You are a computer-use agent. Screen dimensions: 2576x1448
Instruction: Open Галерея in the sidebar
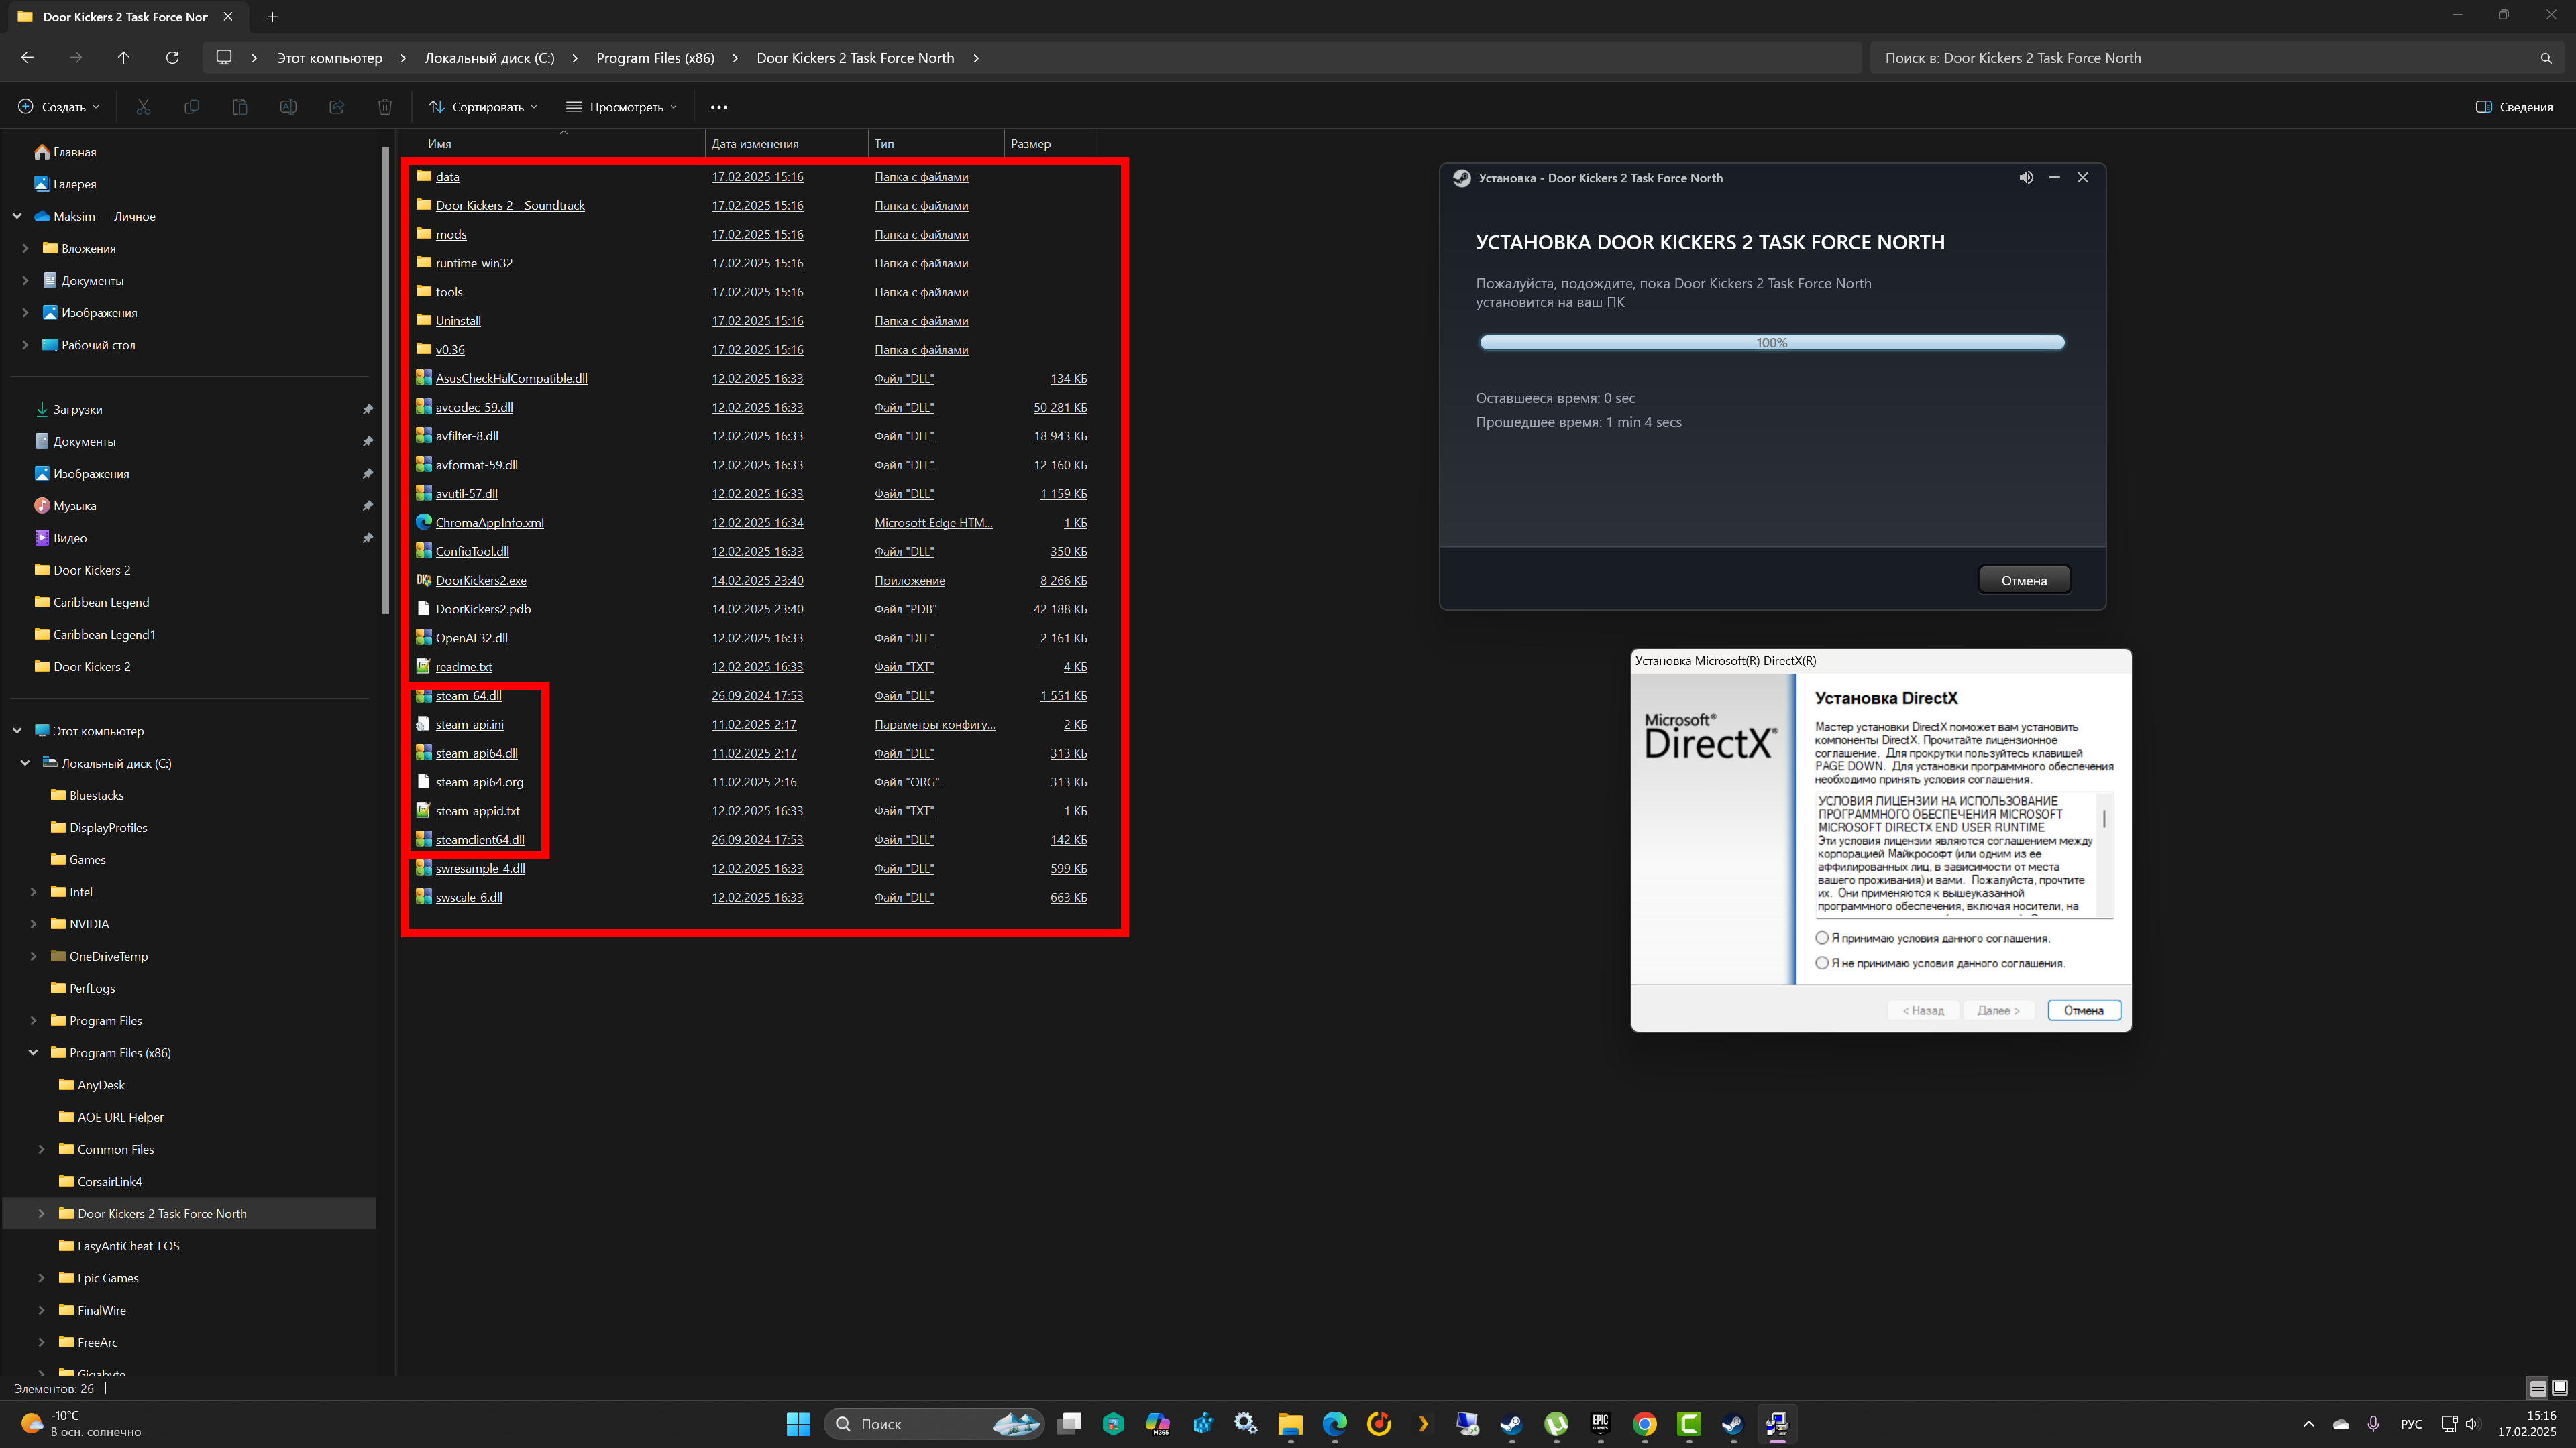[x=65, y=184]
